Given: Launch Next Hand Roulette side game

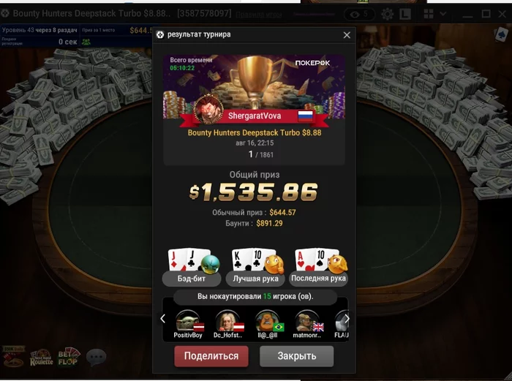Looking at the screenshot, I should (x=42, y=358).
